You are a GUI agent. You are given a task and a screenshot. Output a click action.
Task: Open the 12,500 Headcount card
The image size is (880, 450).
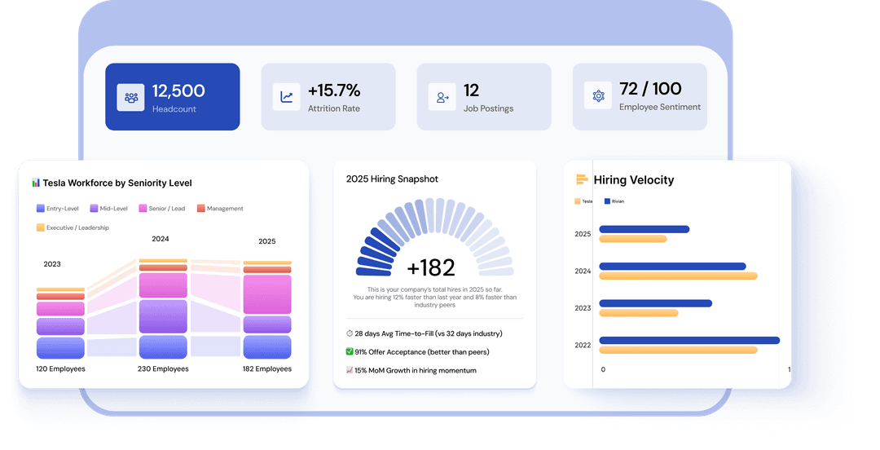point(173,97)
